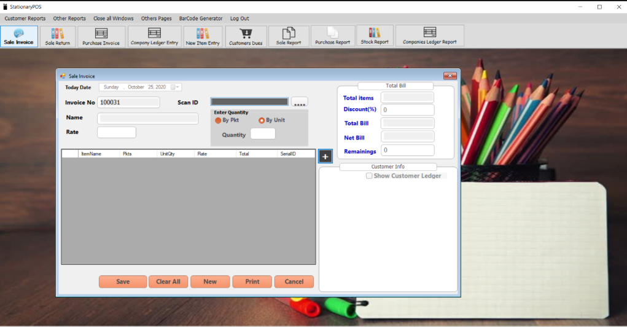Expand the Today Date picker dropdown
627x327 pixels.
(x=176, y=87)
